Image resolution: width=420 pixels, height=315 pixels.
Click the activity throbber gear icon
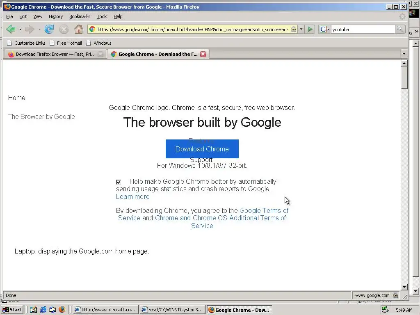402,16
